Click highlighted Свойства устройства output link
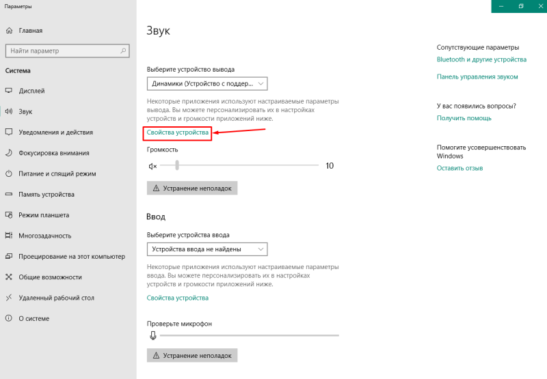Screen dimensions: 547x379 tap(178, 132)
